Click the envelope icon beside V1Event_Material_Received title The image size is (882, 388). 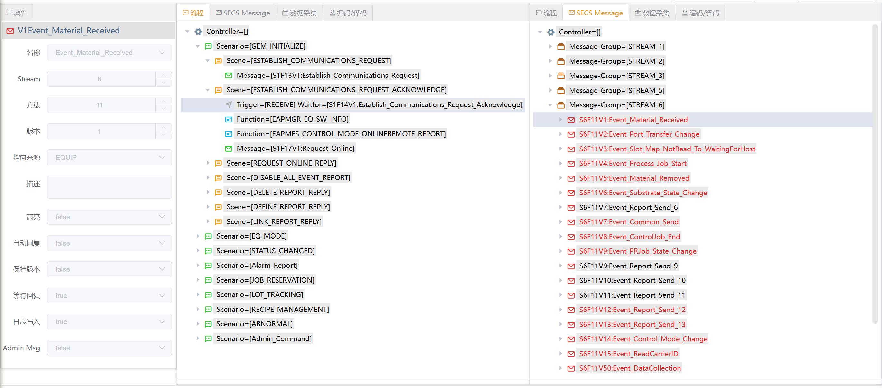(10, 31)
